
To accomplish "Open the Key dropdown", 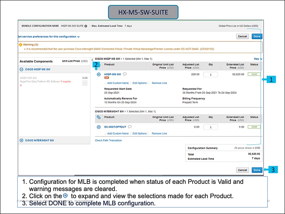I will tap(258, 59).
